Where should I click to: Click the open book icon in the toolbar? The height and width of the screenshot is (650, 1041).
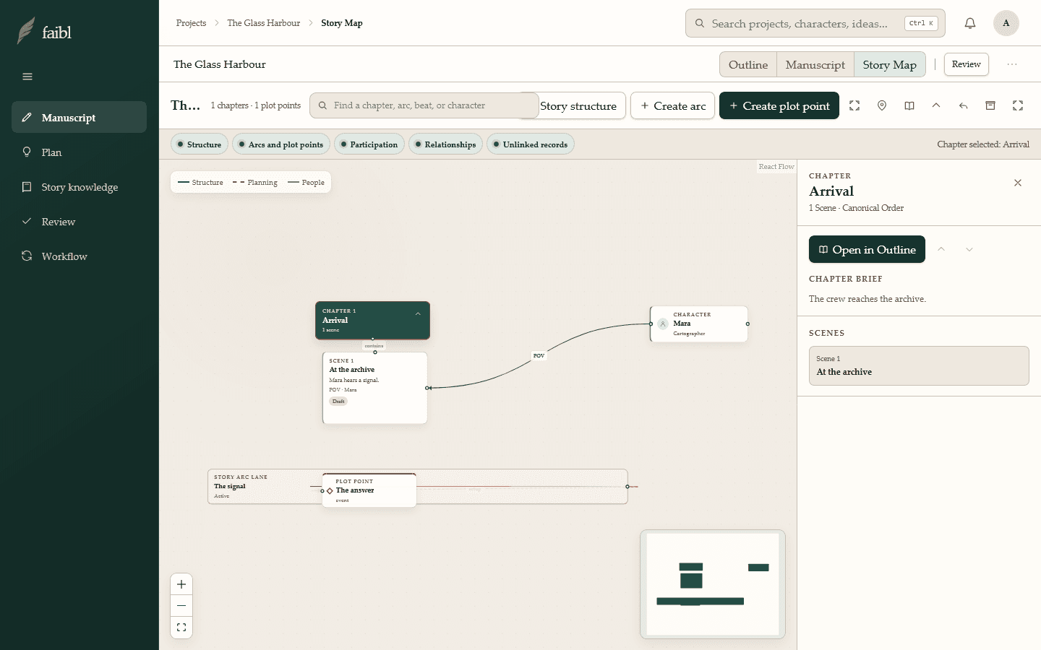(x=909, y=105)
